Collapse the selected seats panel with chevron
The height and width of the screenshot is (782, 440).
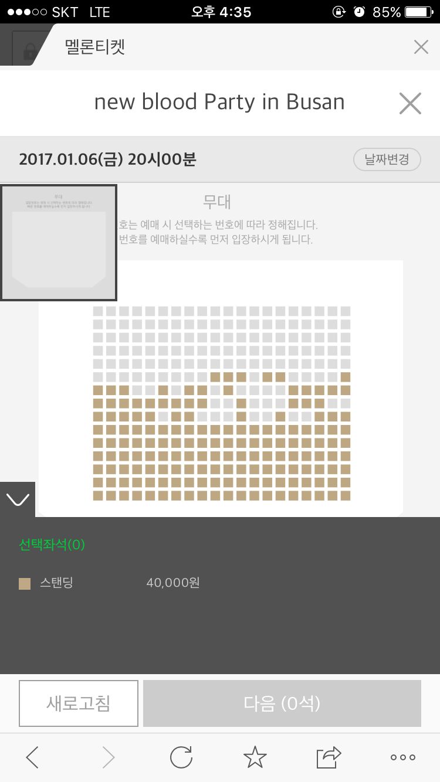click(x=17, y=499)
